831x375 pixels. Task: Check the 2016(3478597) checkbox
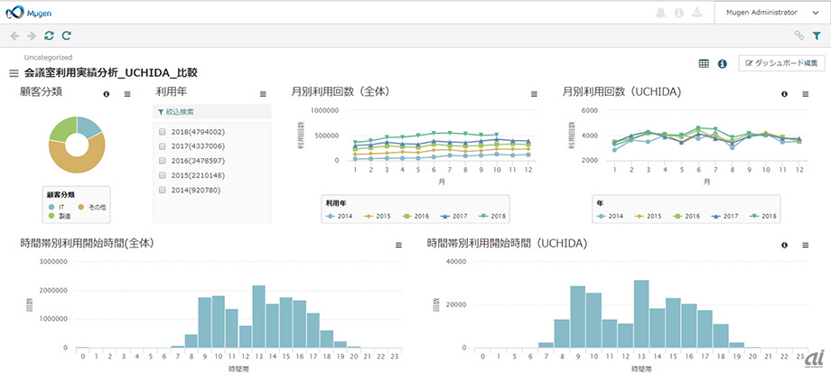(x=162, y=161)
